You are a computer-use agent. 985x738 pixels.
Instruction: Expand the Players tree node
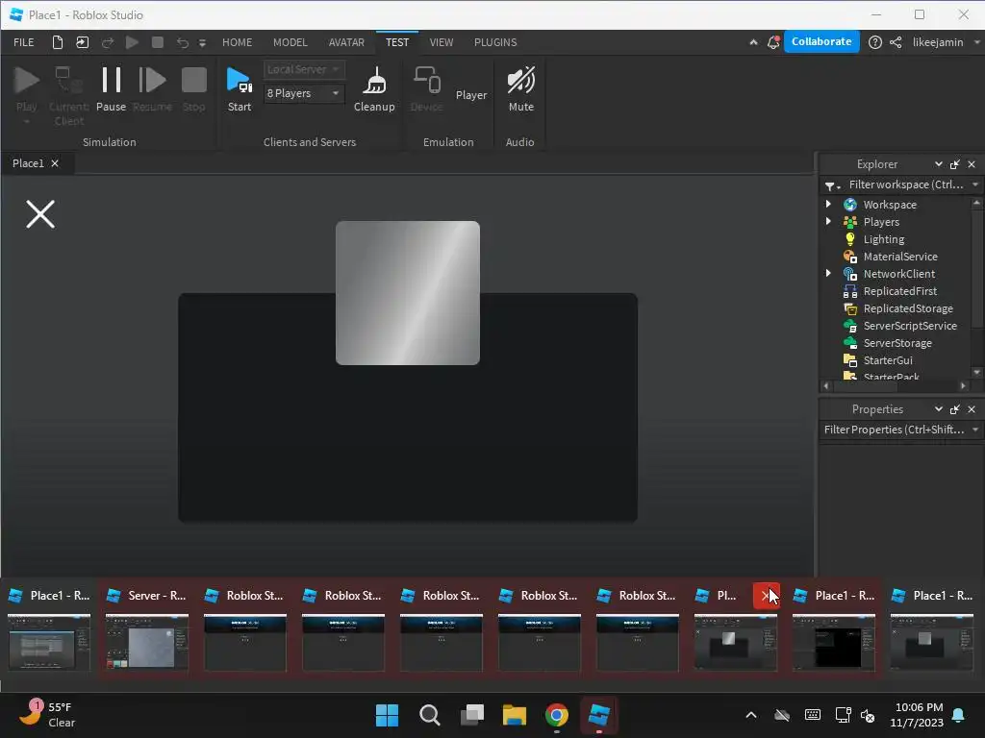(x=828, y=221)
